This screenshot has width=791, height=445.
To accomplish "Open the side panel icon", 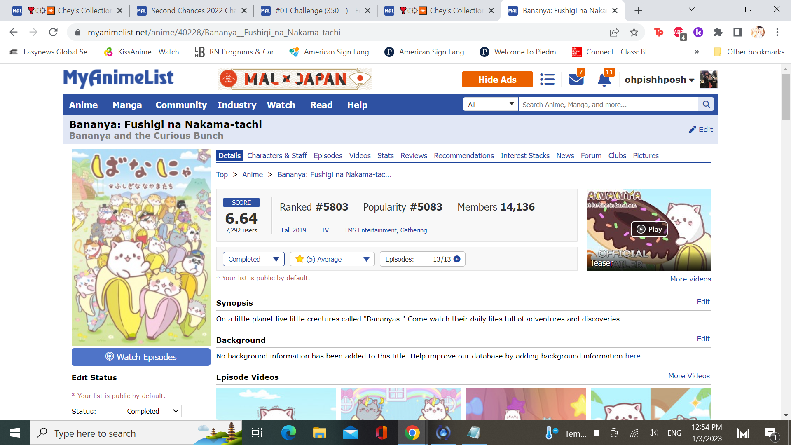I will pyautogui.click(x=738, y=32).
